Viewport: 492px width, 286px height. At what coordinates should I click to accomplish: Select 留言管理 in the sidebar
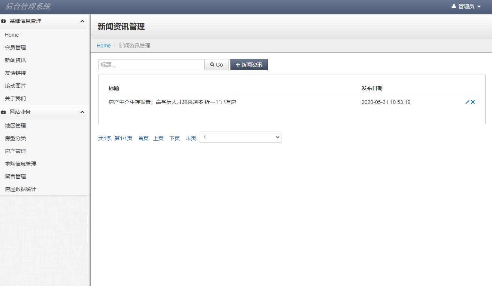tap(15, 176)
